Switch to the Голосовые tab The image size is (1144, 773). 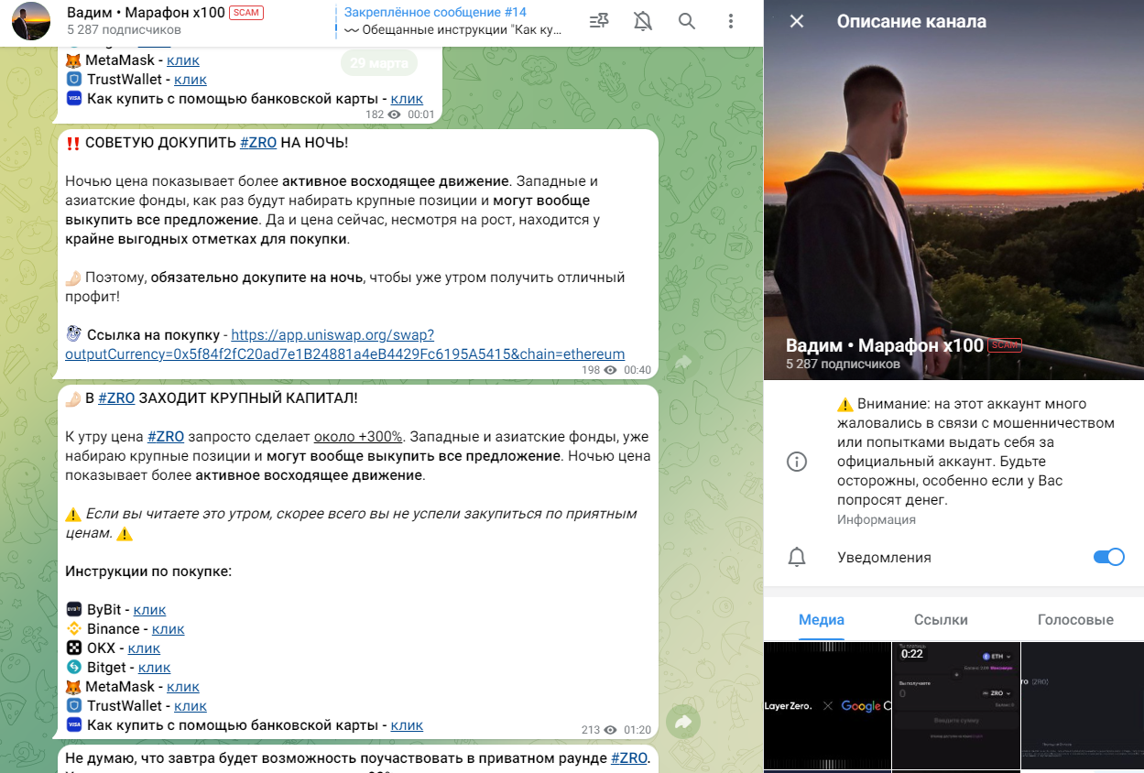point(1075,620)
